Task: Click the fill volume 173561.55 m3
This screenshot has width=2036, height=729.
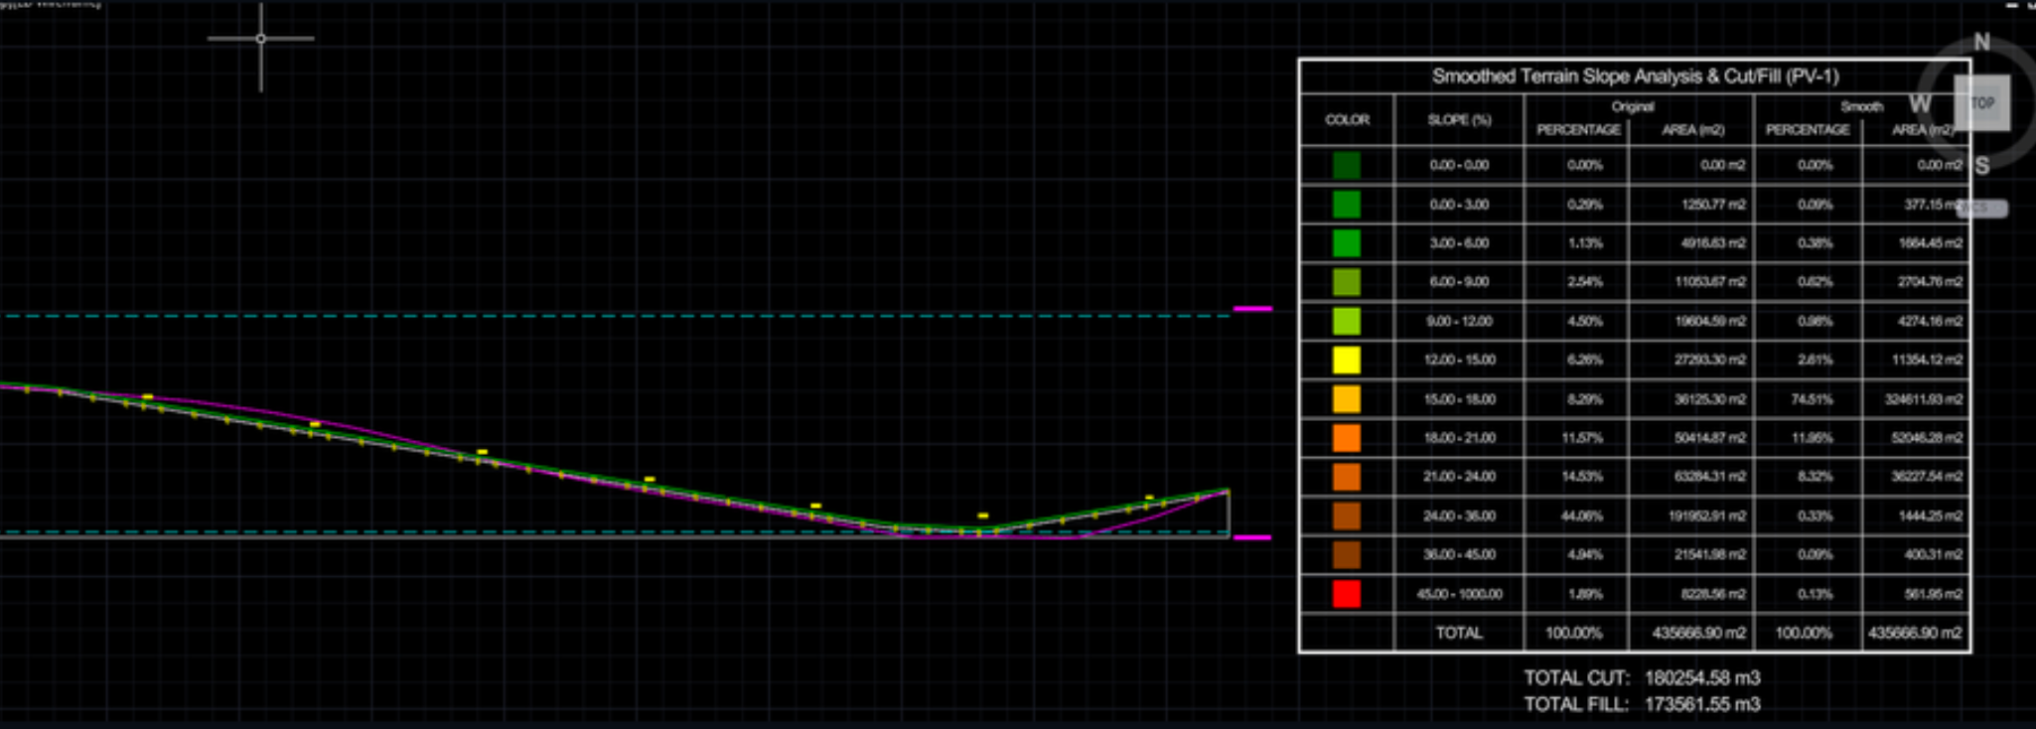Action: pyautogui.click(x=1702, y=705)
